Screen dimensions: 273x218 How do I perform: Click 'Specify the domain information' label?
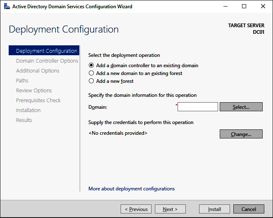(142, 95)
